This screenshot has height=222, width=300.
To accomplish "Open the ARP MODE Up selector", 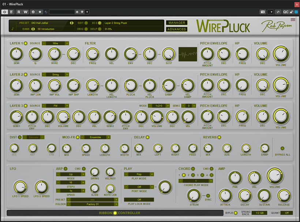I will point(71,174).
